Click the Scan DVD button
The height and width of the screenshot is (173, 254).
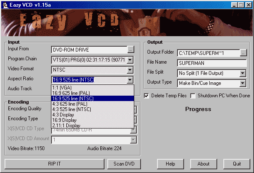pos(123,163)
